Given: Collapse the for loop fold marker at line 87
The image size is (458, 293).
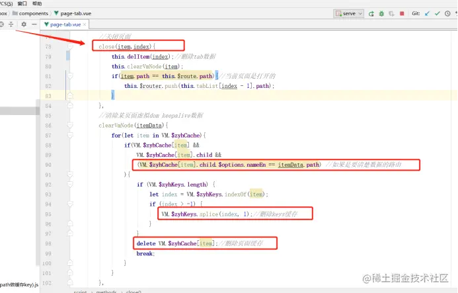Looking at the screenshot, I should click(x=70, y=136).
